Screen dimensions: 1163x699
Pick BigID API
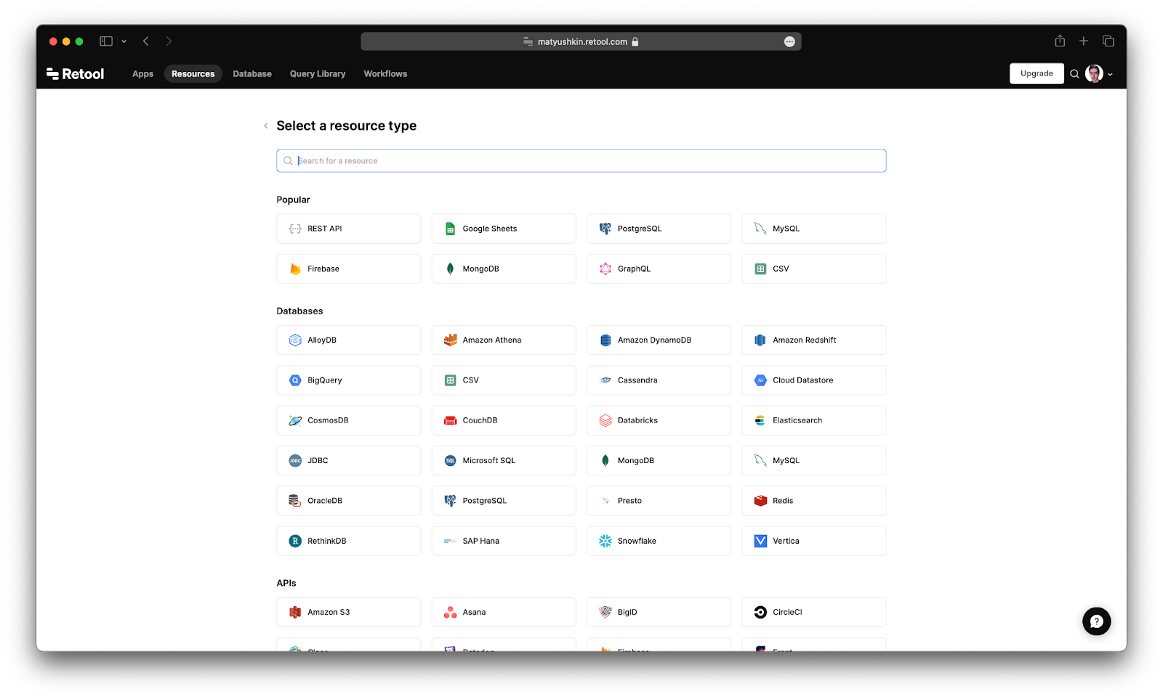[x=659, y=612]
